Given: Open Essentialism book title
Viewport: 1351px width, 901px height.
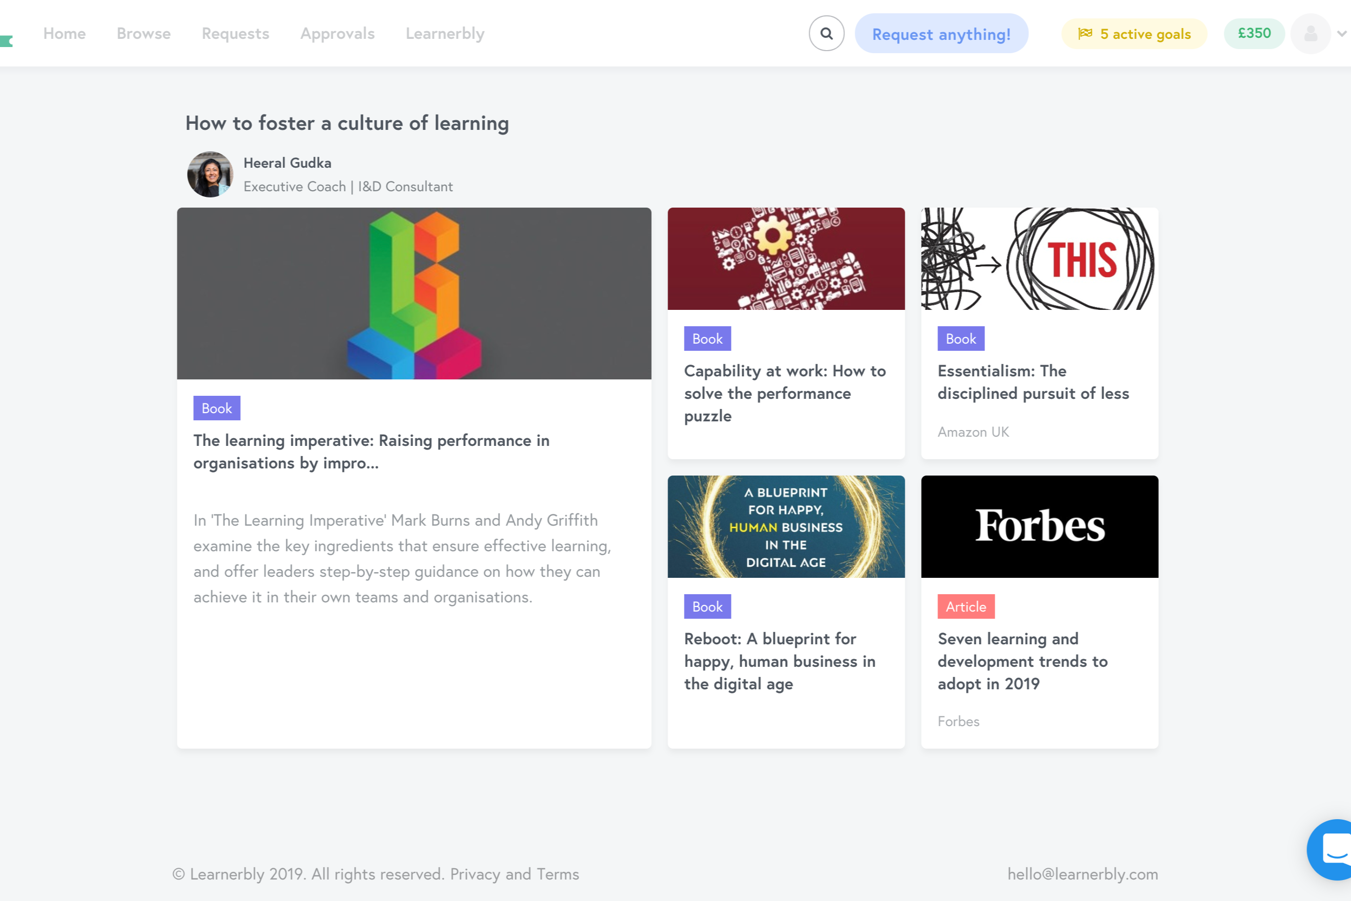Looking at the screenshot, I should [x=1034, y=382].
